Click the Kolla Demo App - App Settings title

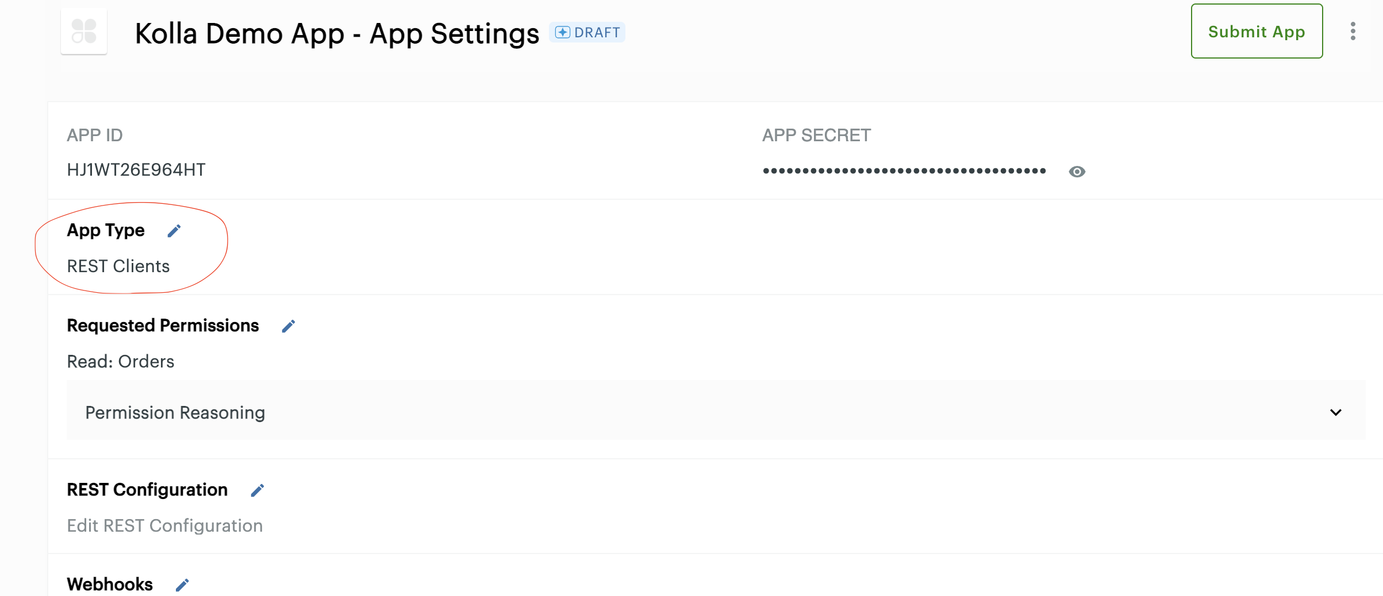337,33
